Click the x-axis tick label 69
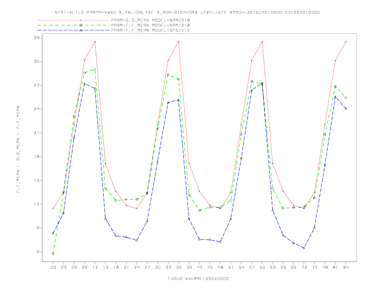 pos(294,267)
